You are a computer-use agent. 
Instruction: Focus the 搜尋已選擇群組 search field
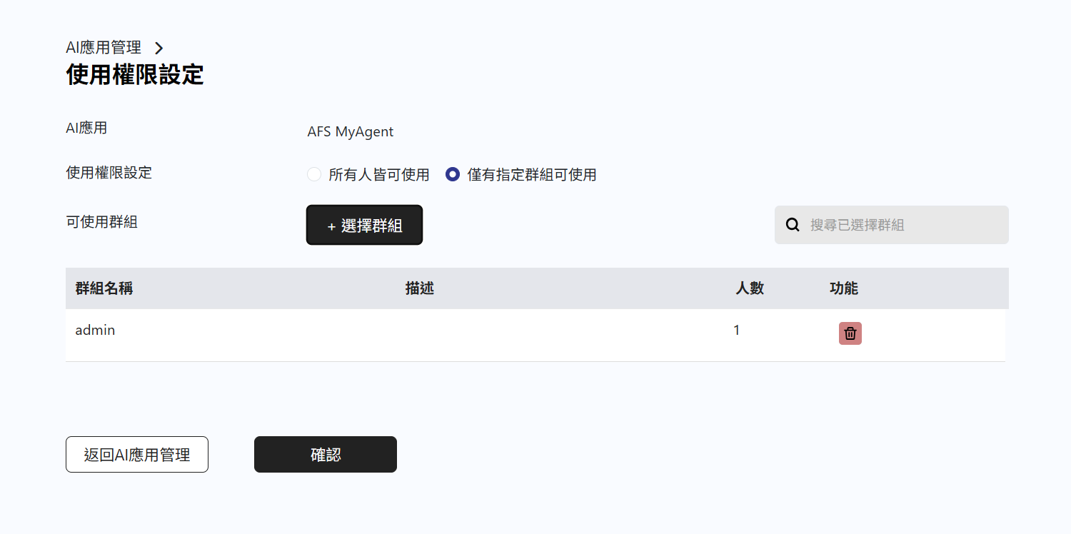pos(892,225)
